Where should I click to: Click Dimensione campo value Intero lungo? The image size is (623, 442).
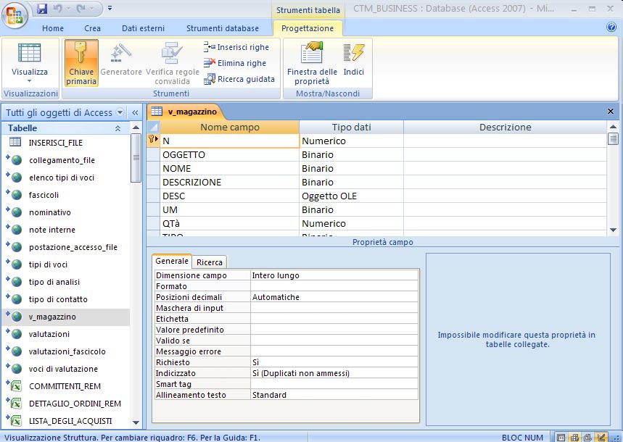tap(334, 275)
